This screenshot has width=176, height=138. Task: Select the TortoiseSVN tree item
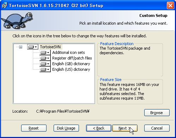pos(50,47)
